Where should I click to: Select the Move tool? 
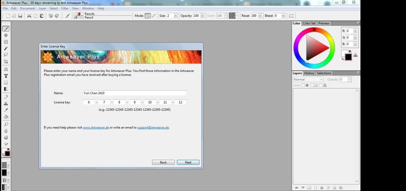click(6, 35)
